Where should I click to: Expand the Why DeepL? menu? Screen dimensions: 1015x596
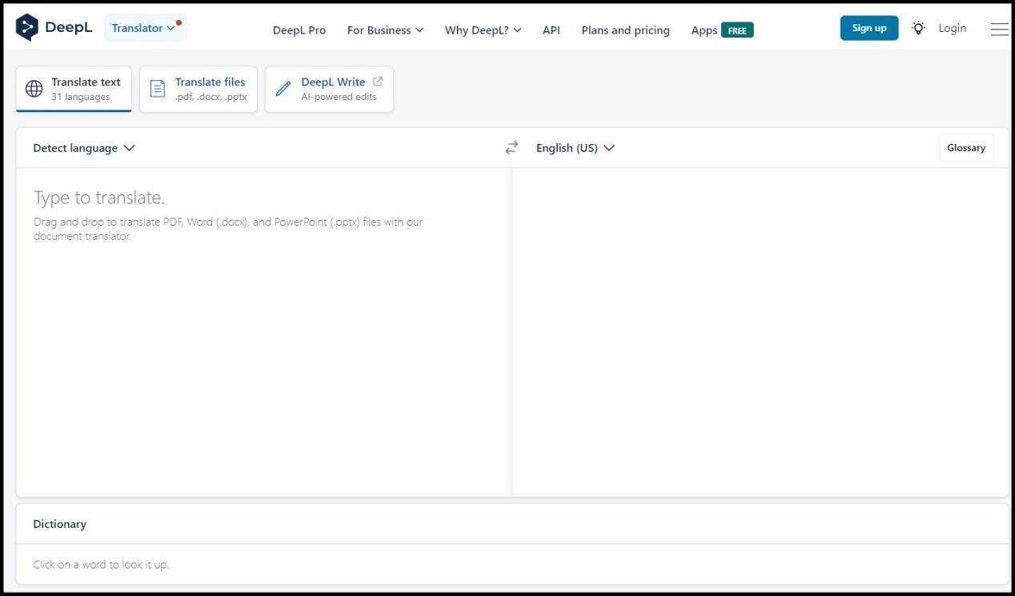pyautogui.click(x=483, y=30)
